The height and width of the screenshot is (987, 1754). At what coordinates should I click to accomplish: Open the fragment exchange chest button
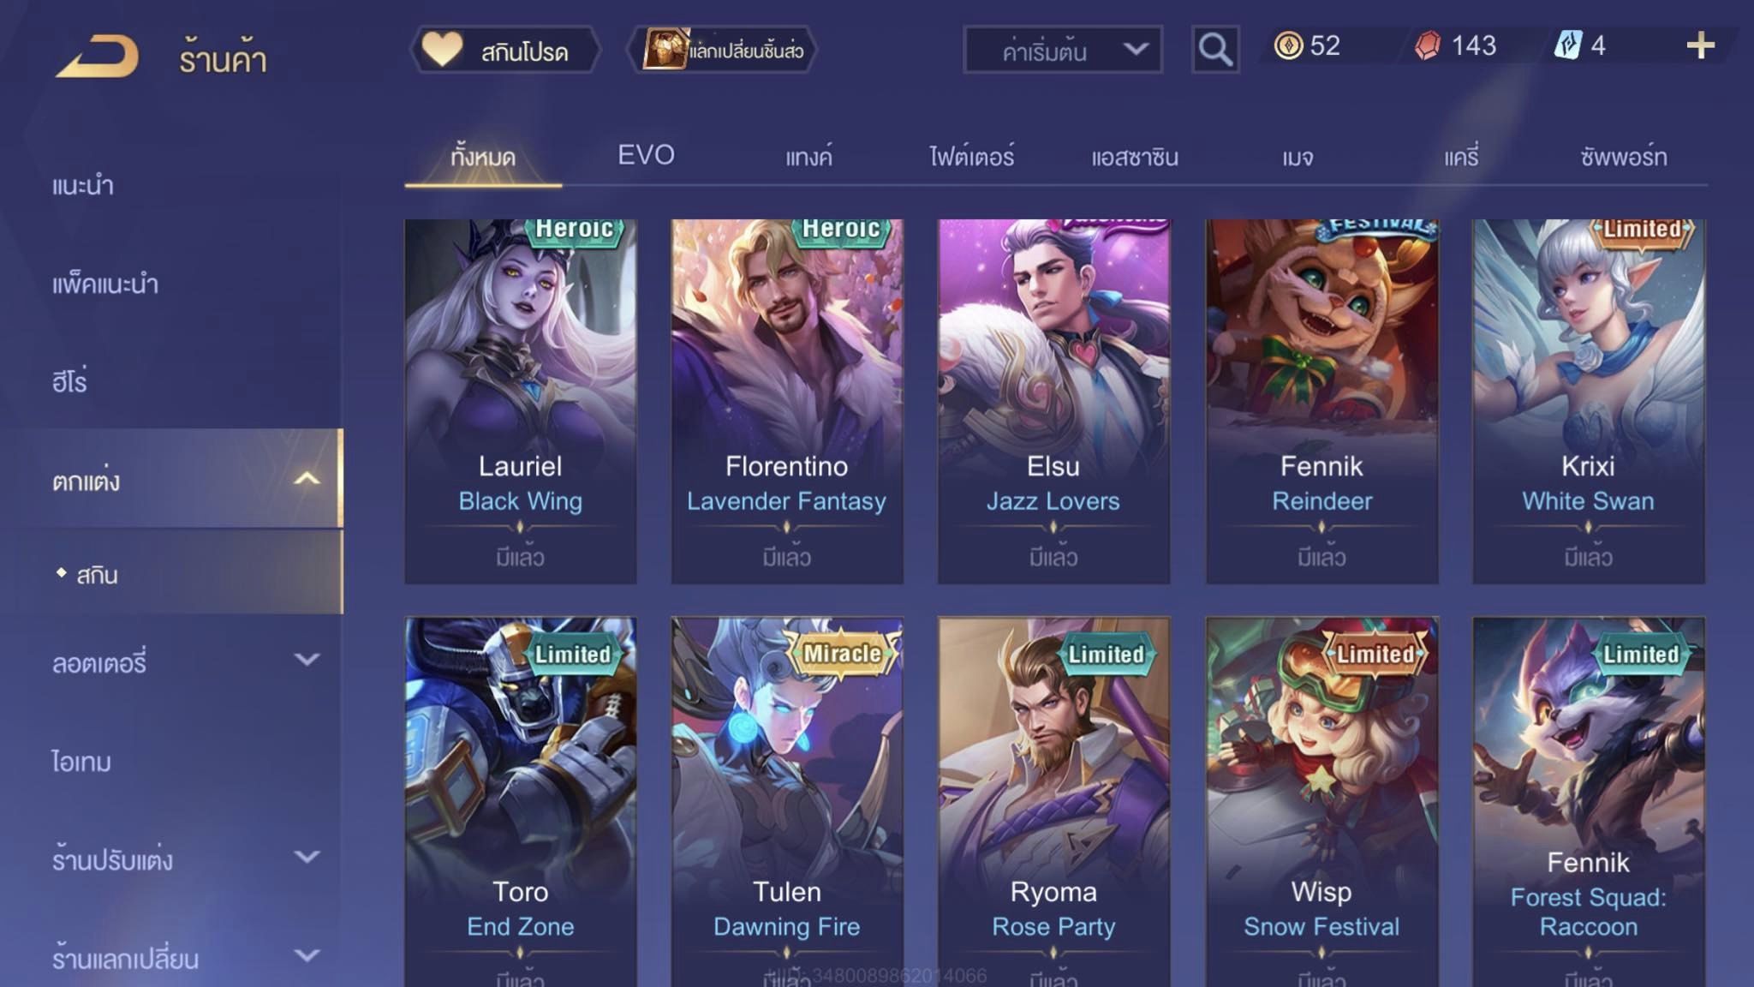722,50
